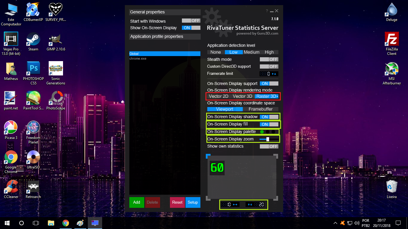
Task: Enable Show own statistics
Action: 269,146
